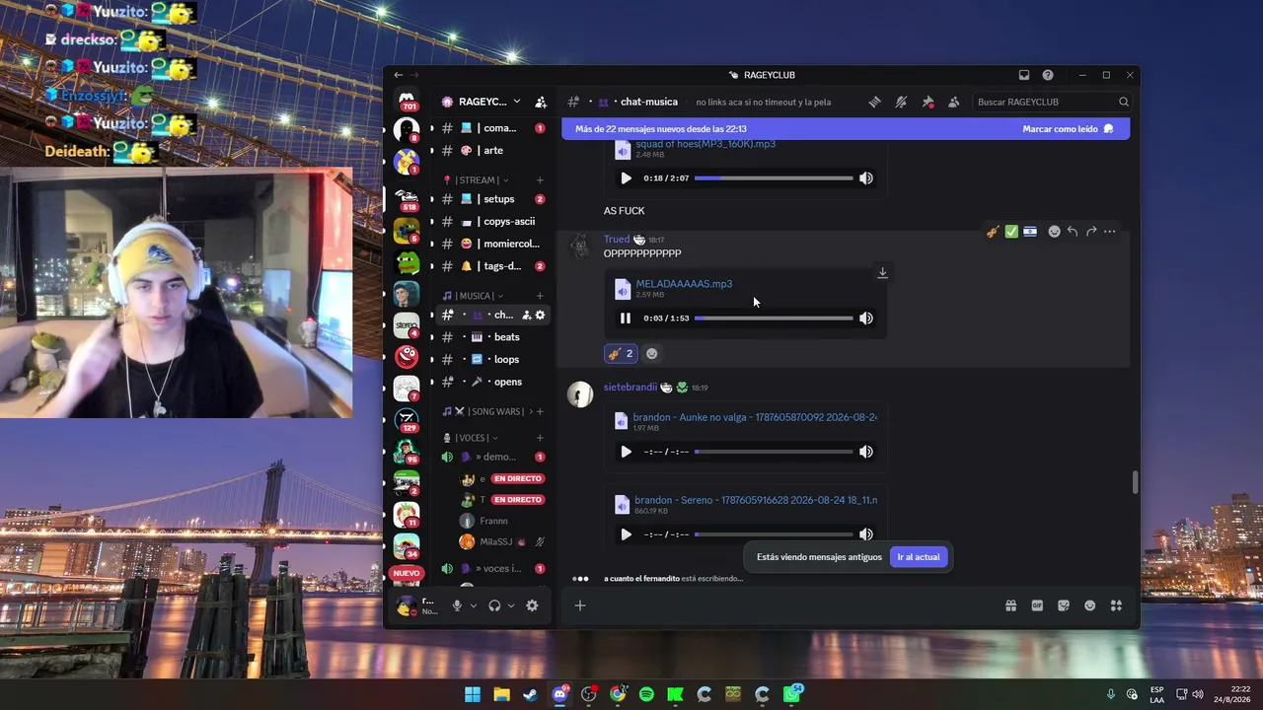Toggle the violin reaction with count 2
Screen dimensions: 1263x710
pyautogui.click(x=621, y=354)
